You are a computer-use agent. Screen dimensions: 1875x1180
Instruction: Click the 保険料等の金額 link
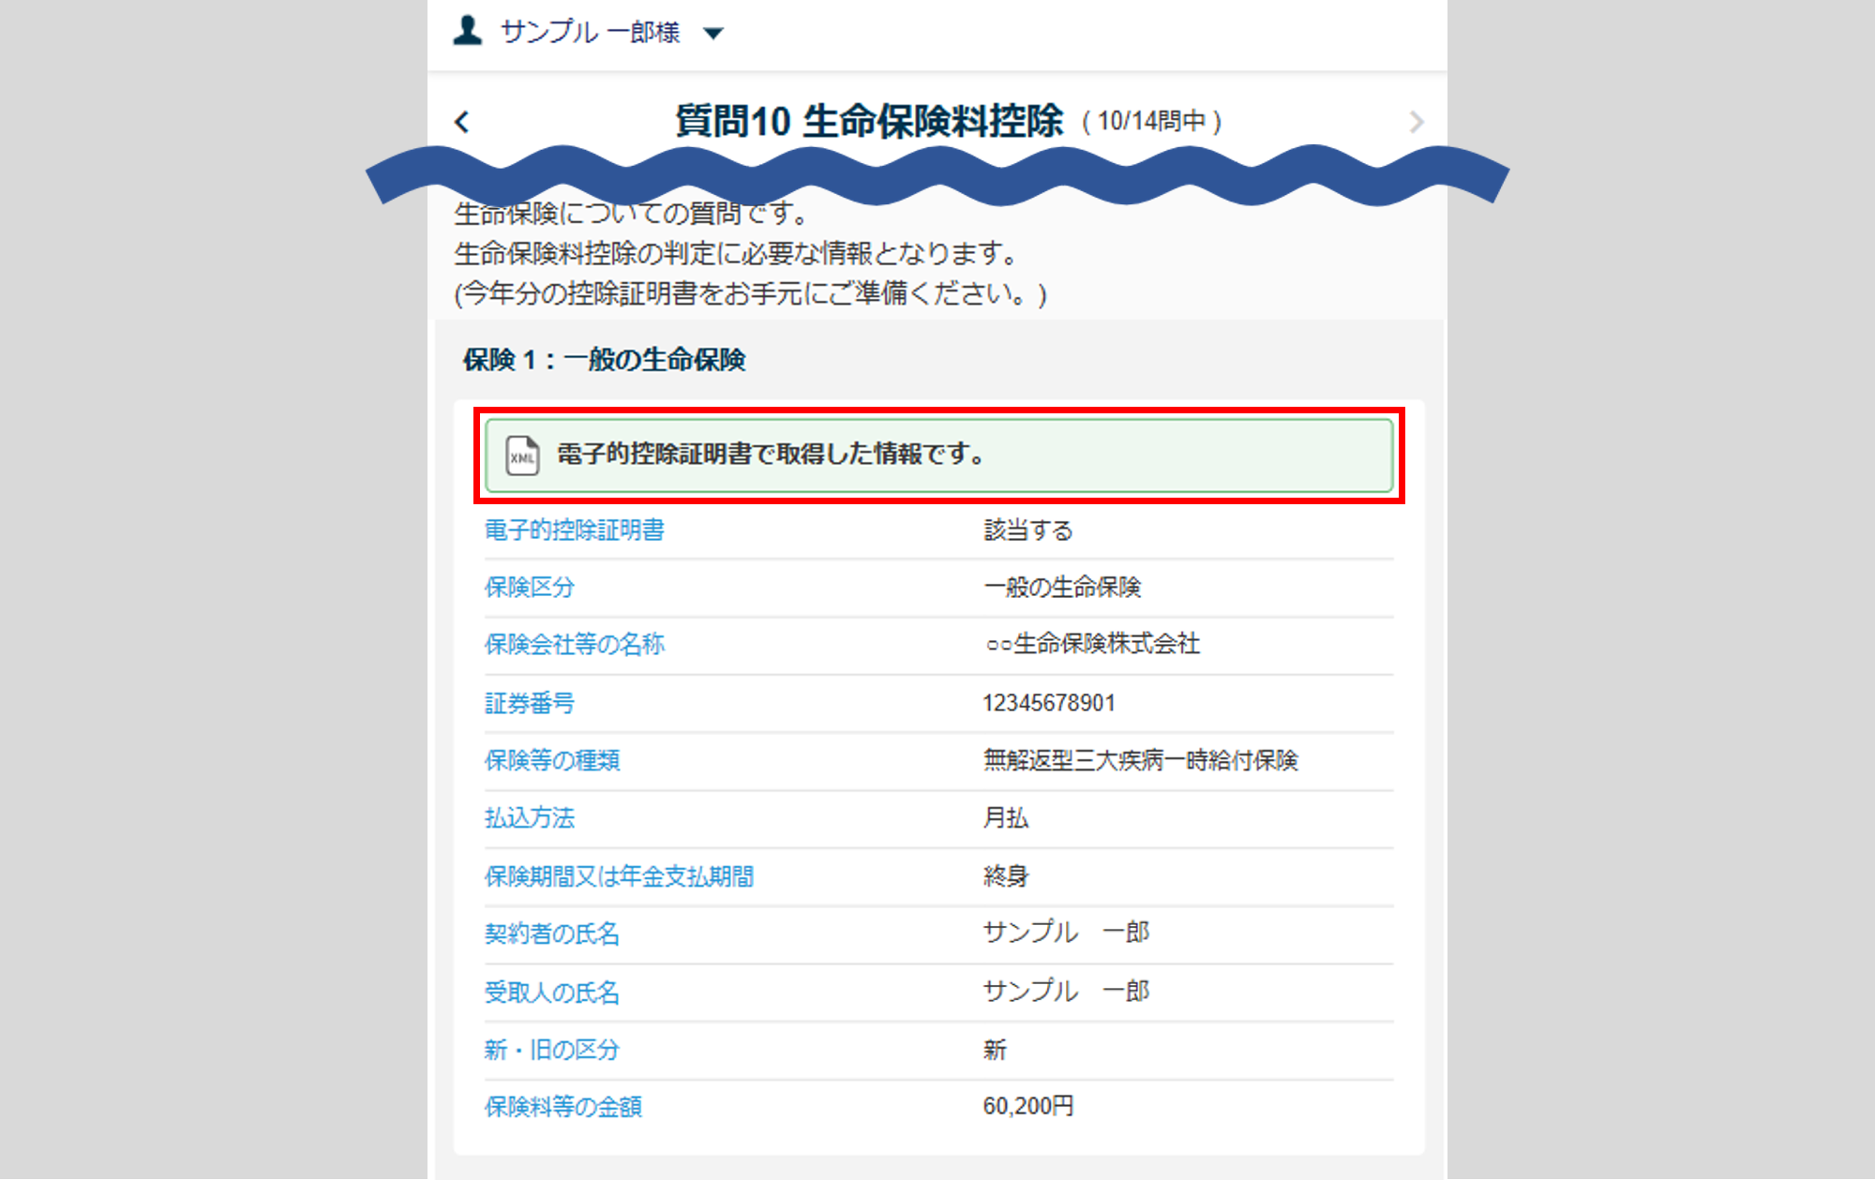click(562, 1107)
